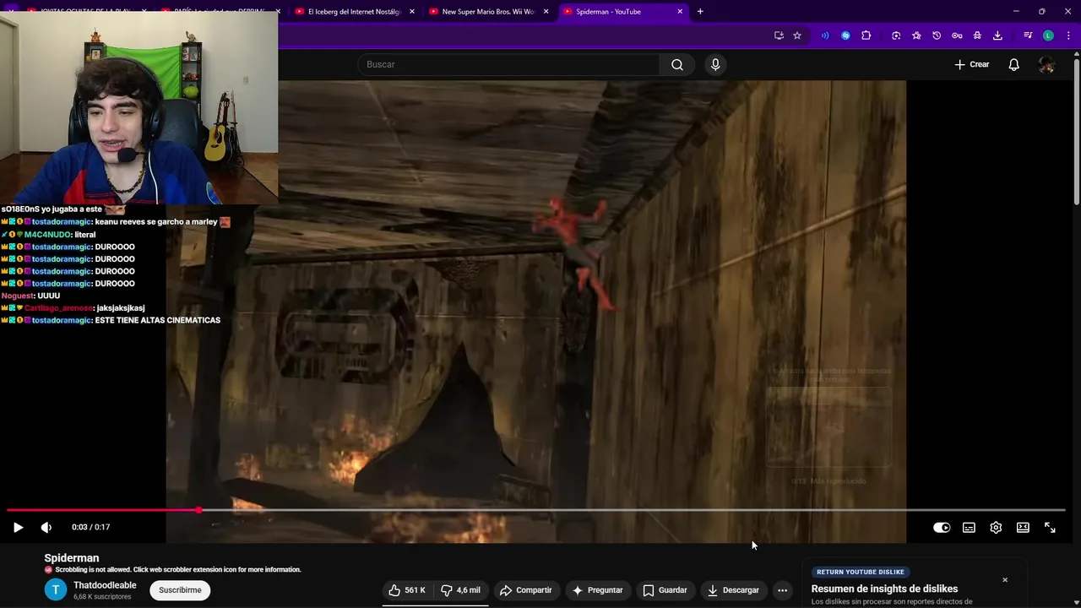Click the install app icon in address bar
The image size is (1081, 608).
[779, 35]
